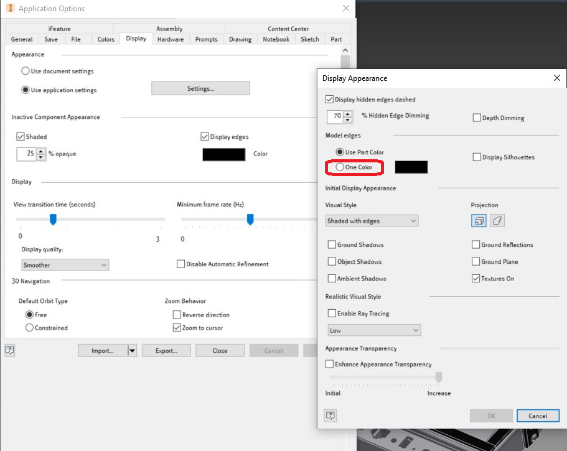Pick the model edges color swatch

(x=411, y=167)
